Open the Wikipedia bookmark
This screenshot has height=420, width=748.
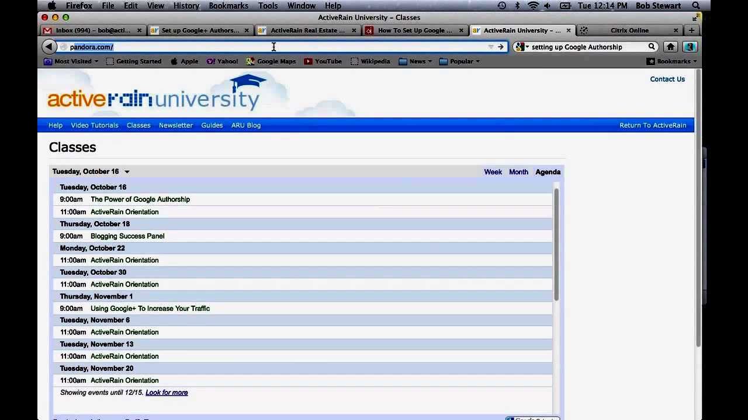(370, 61)
